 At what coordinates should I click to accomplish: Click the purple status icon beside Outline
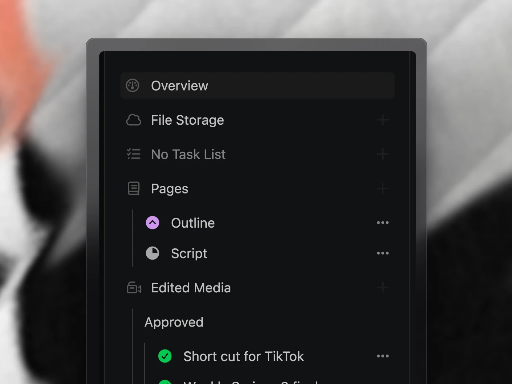(152, 223)
